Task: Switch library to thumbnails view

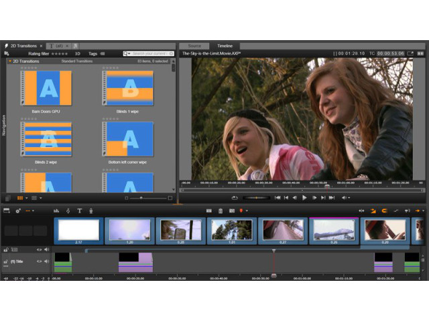Action: 20,198
